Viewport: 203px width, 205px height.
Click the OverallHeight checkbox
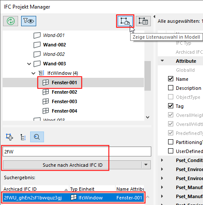171,115
